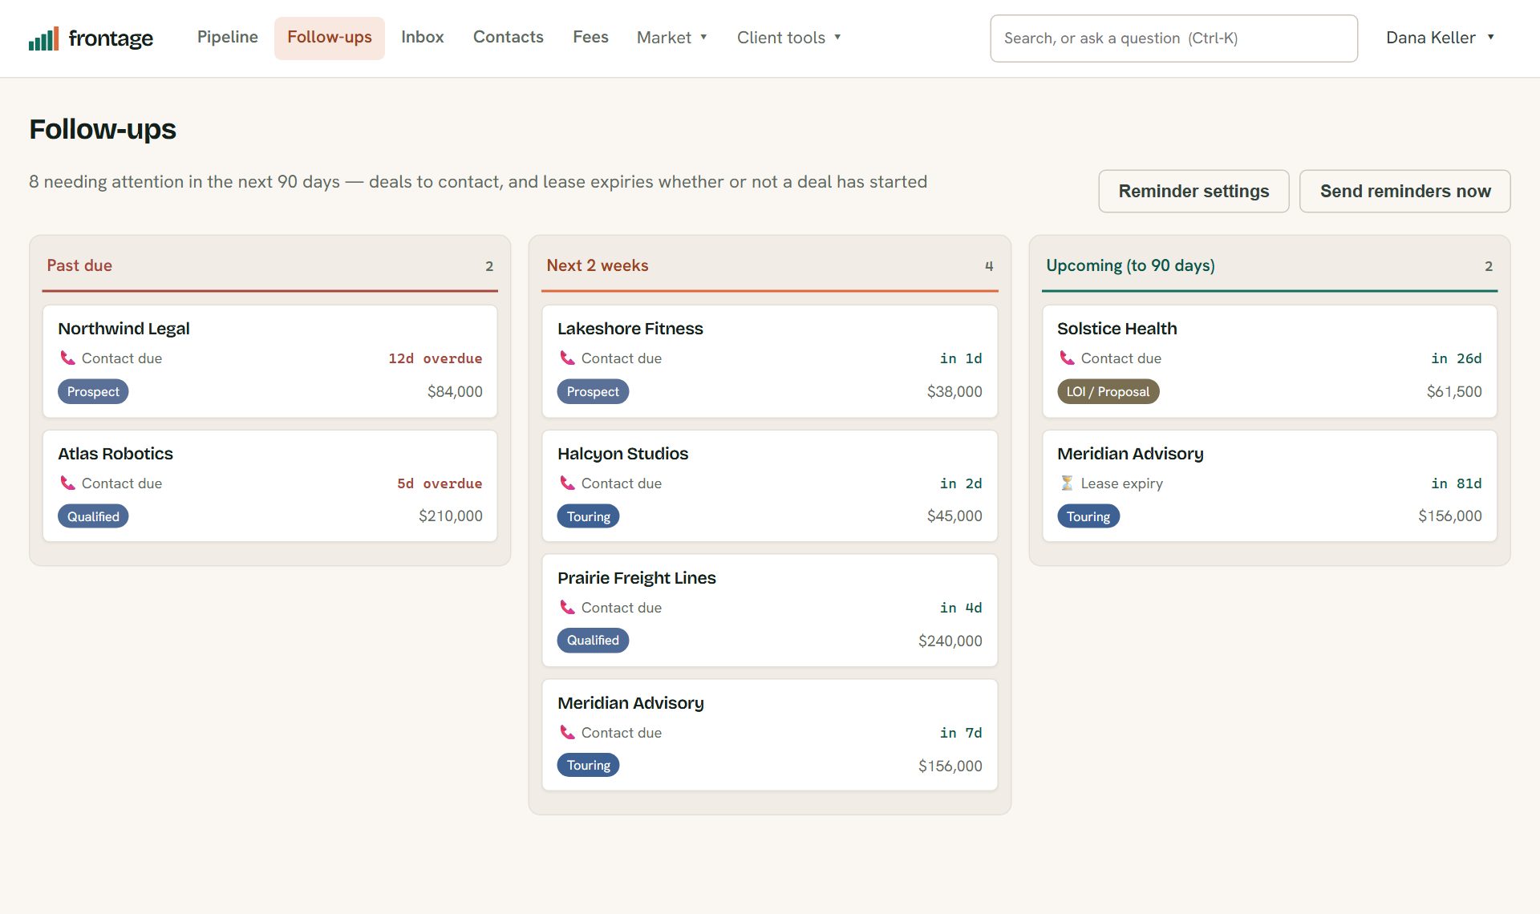This screenshot has height=914, width=1540.
Task: Click the Qualified badge on Atlas Robotics
Action: (x=93, y=516)
